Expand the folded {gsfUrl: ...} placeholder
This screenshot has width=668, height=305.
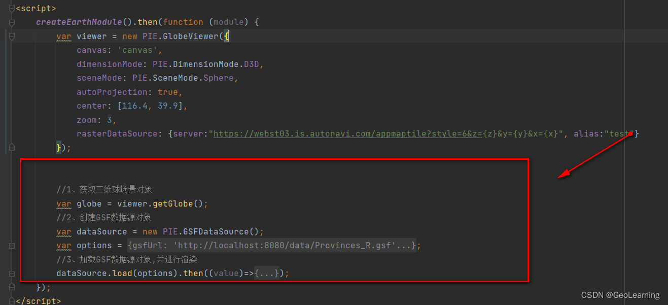[x=272, y=246]
